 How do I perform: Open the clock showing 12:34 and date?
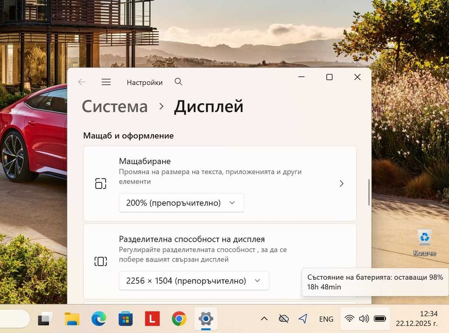pyautogui.click(x=417, y=319)
